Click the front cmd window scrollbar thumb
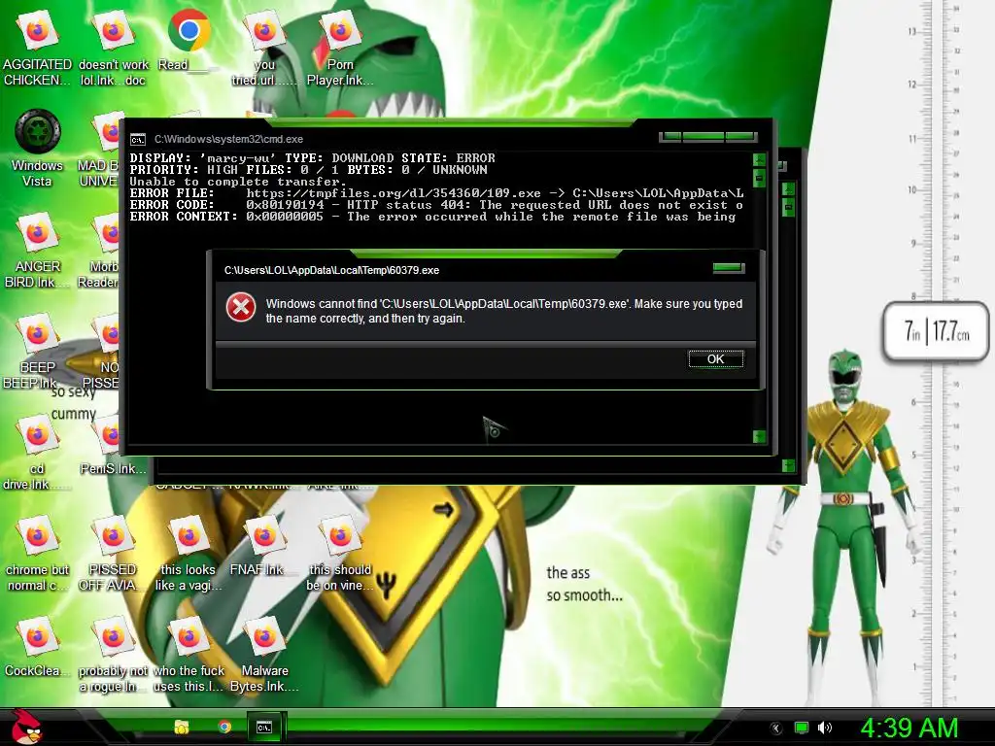Screen dimensions: 995x746 click(759, 179)
